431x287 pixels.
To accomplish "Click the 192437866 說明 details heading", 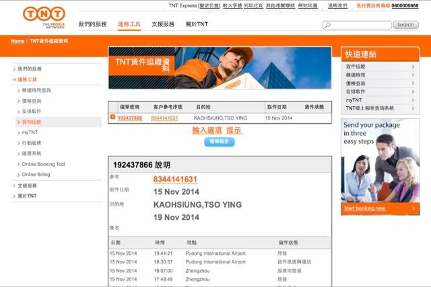I will pyautogui.click(x=141, y=165).
